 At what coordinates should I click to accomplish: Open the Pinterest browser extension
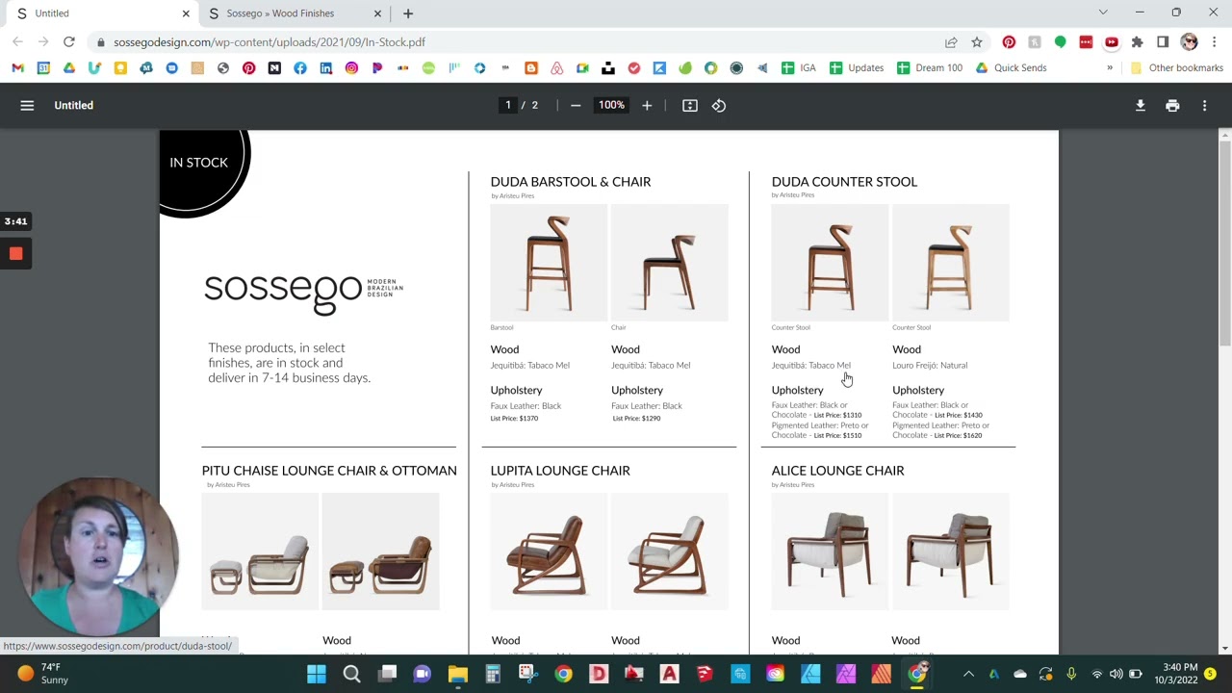pos(1009,41)
